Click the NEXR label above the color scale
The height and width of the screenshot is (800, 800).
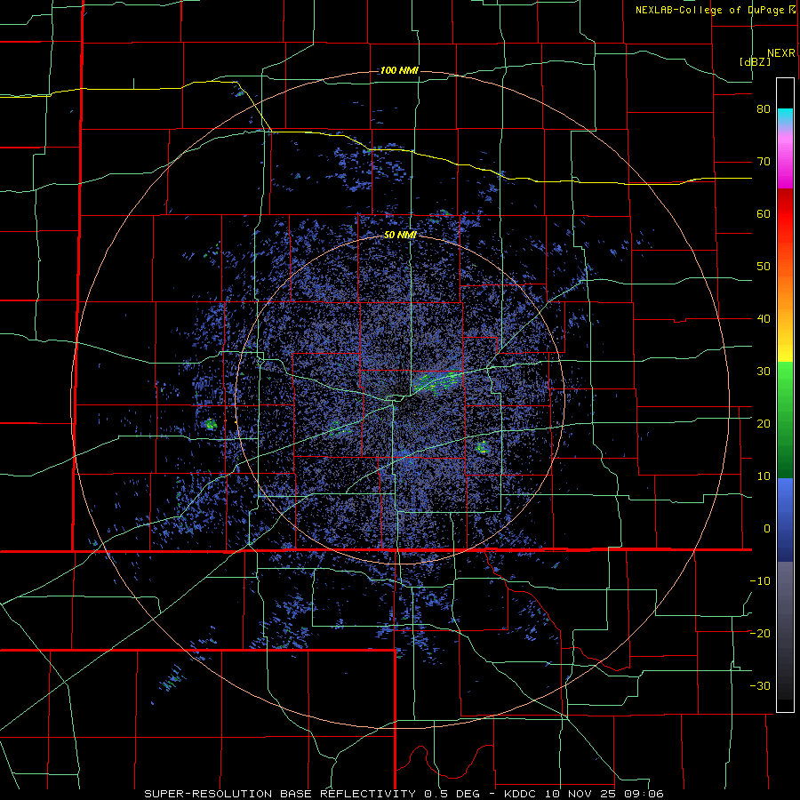pyautogui.click(x=780, y=53)
